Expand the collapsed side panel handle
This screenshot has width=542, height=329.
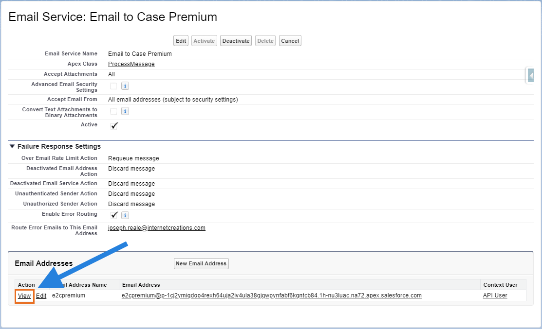(x=531, y=75)
